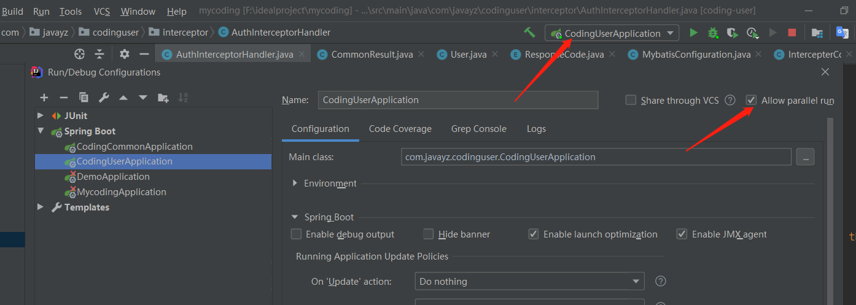Open the CodingUserApplication run configuration dropdown
The width and height of the screenshot is (856, 305).
pyautogui.click(x=612, y=33)
